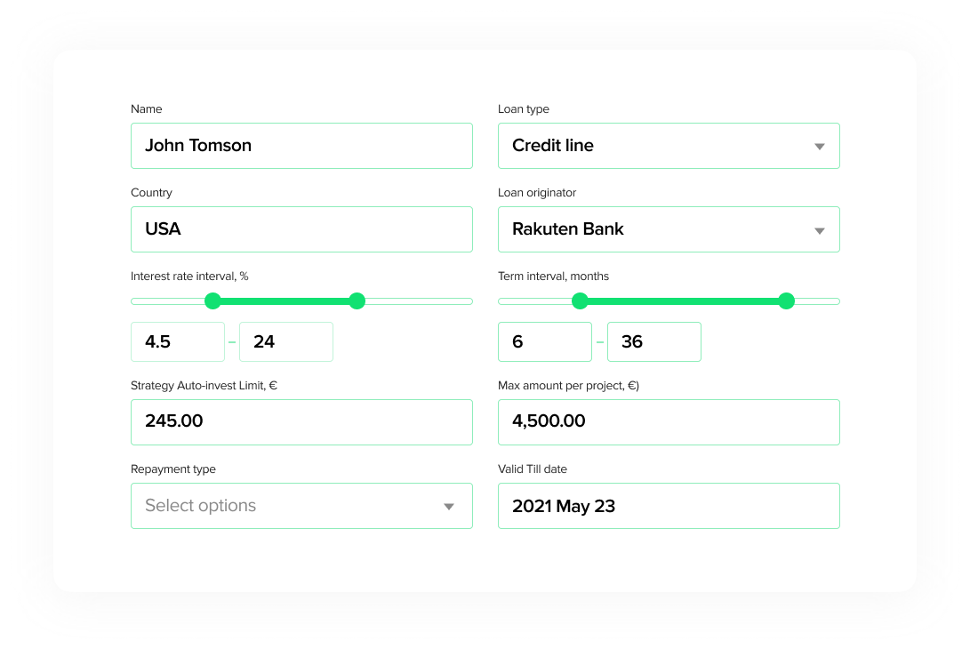Click the right Term interval slider handle
Viewport: 970px width, 649px height.
pos(786,301)
